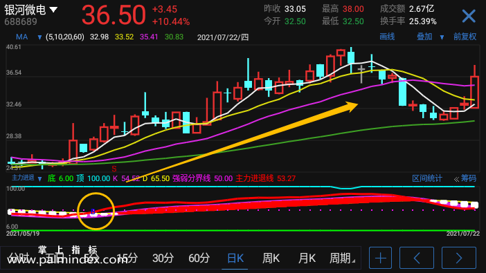Click the plus zoom-in button

(380, 258)
